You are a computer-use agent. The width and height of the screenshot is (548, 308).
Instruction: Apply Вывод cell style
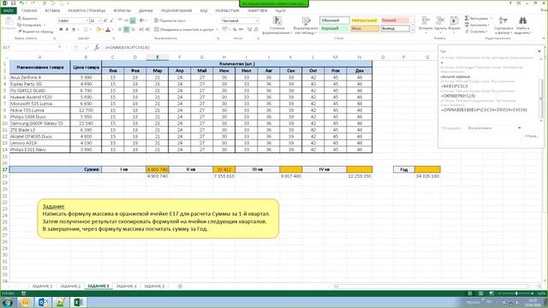395,28
